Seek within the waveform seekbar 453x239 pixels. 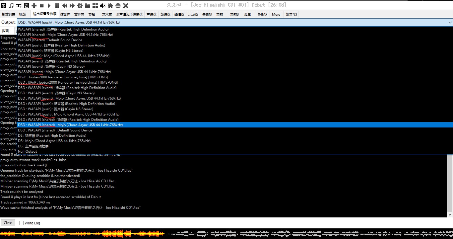[x=227, y=234]
